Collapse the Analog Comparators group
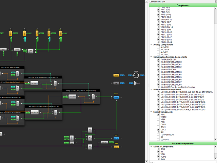 (151, 44)
